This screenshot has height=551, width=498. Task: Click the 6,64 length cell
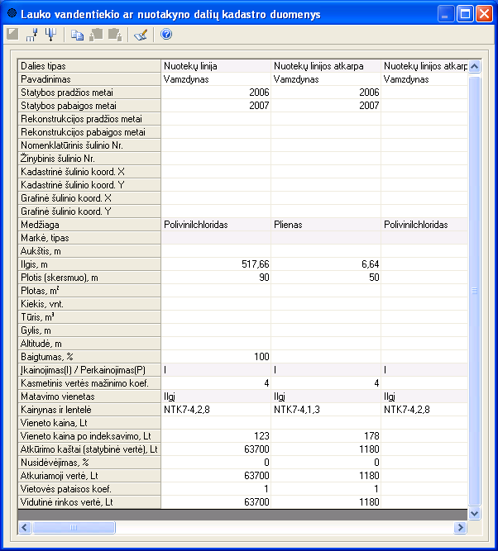326,264
